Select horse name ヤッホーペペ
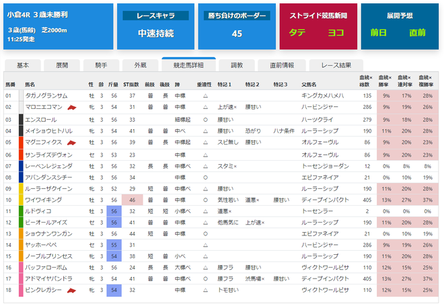Viewport: 444px width, 308px height. 41,245
